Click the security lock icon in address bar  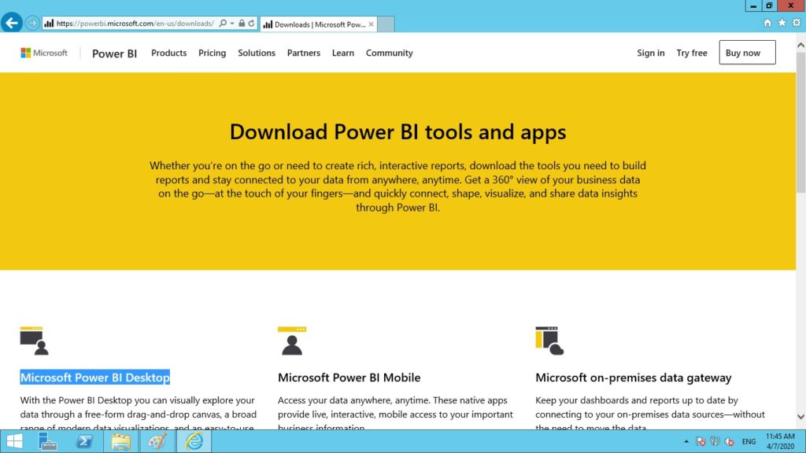tap(242, 23)
